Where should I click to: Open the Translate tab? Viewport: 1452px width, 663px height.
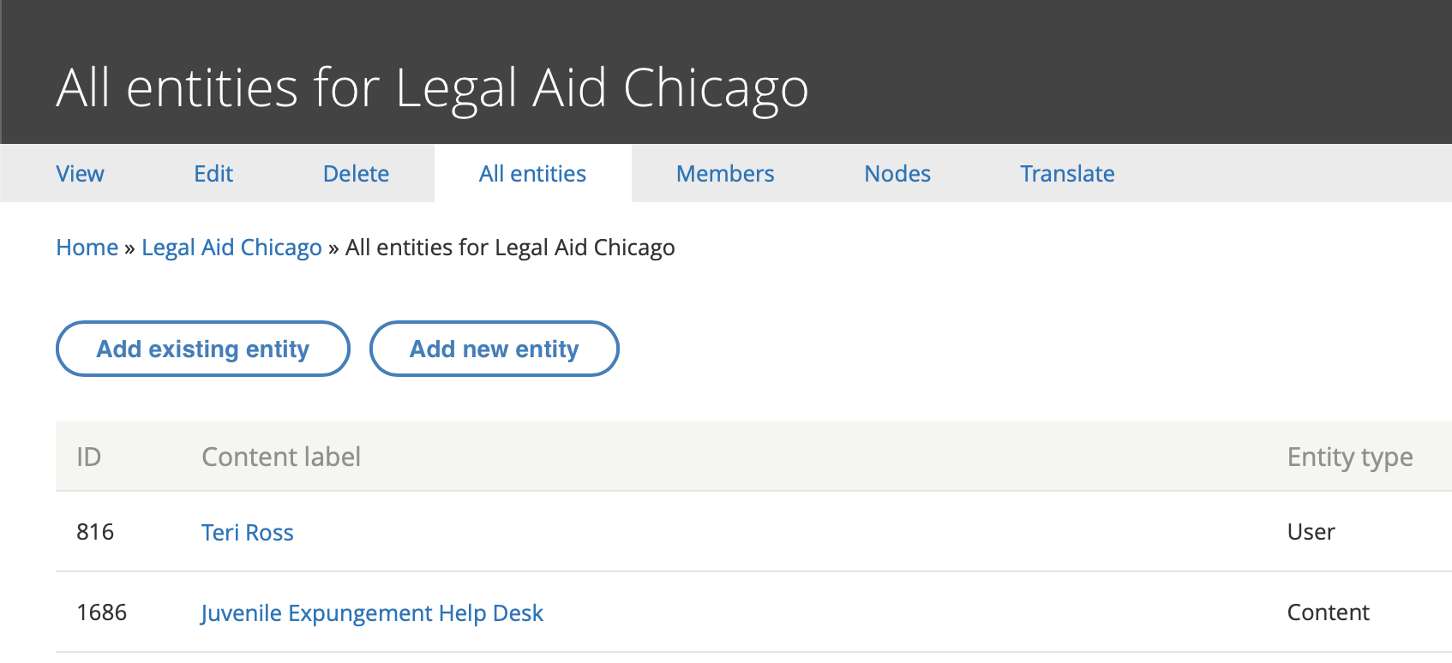point(1067,174)
